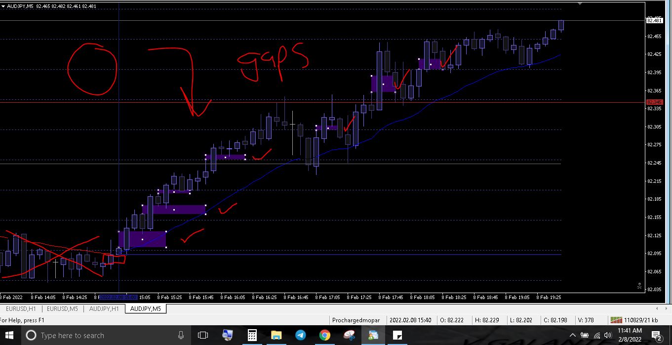The image size is (672, 345).
Task: Click the current price label 82.481
Action: [654, 20]
